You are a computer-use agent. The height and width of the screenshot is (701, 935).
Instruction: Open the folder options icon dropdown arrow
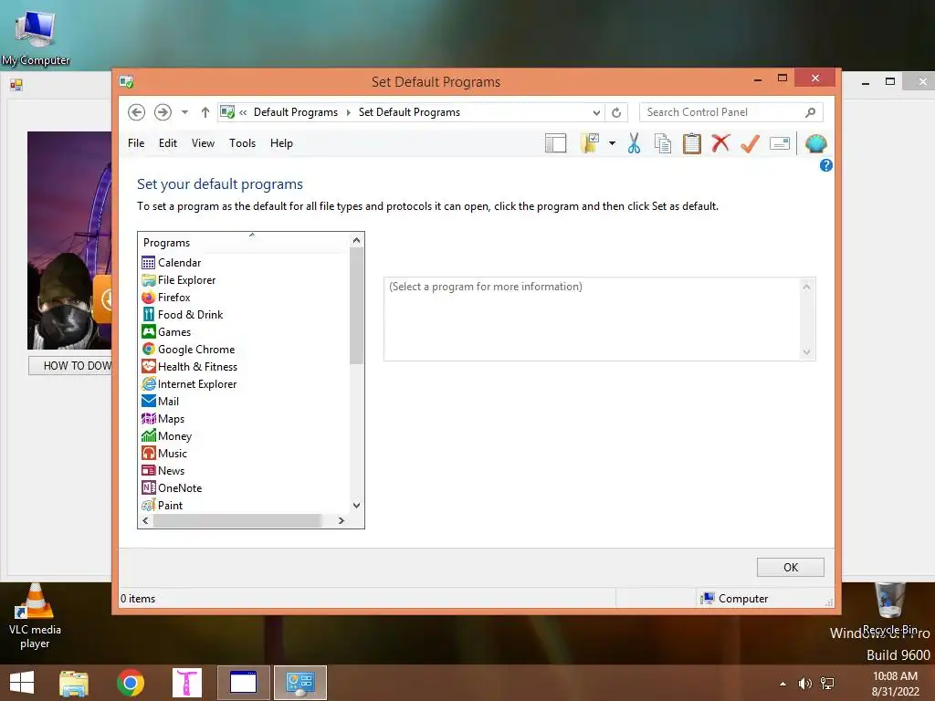pyautogui.click(x=613, y=143)
